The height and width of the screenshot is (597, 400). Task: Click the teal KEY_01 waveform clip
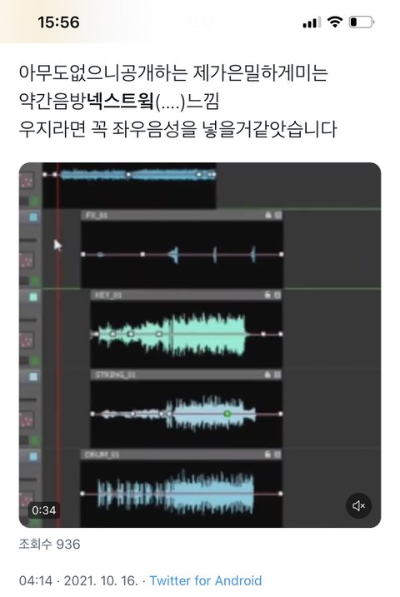pos(172,334)
